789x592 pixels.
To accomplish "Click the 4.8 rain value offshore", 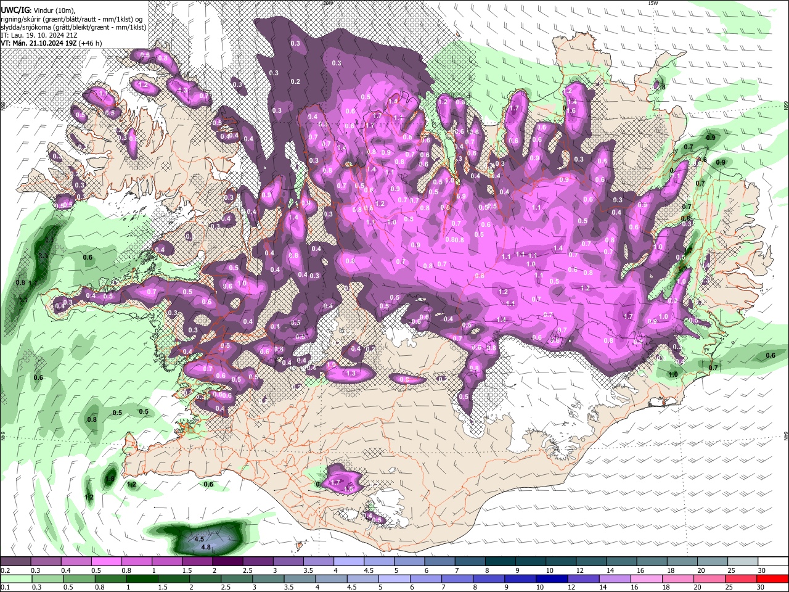I will tap(206, 547).
